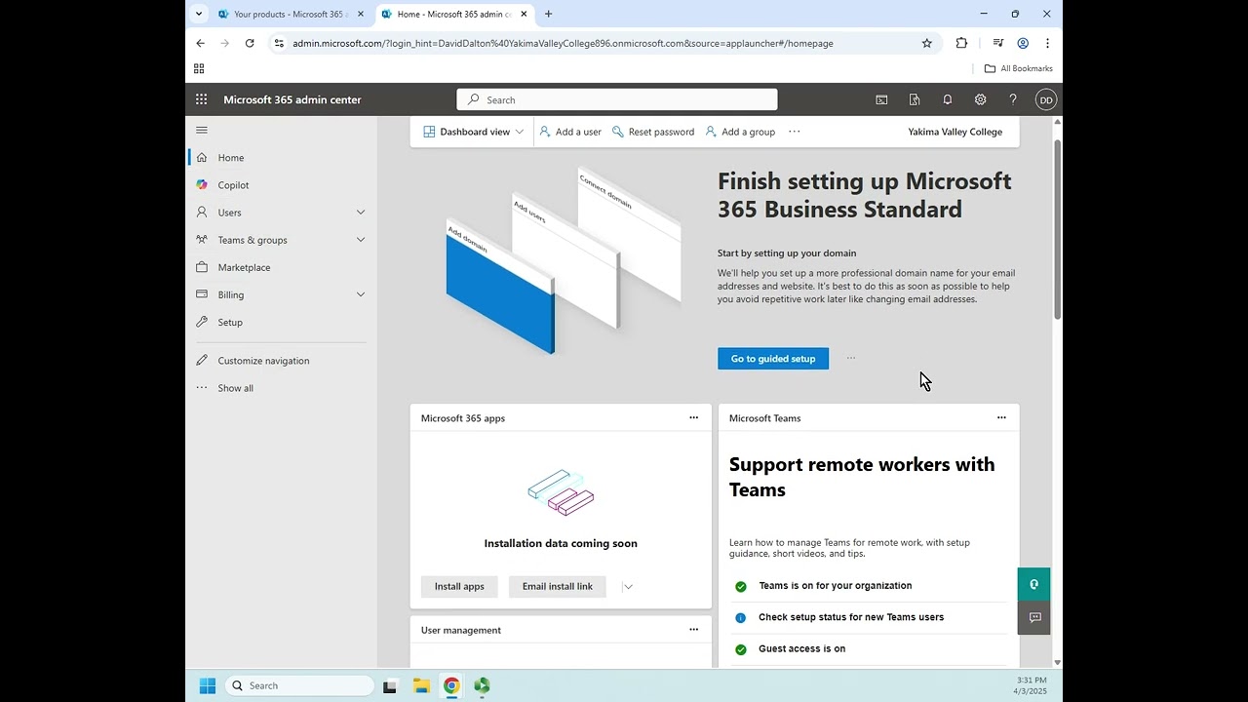Open Chrome apps grid in bookmarks bar

coord(199,68)
